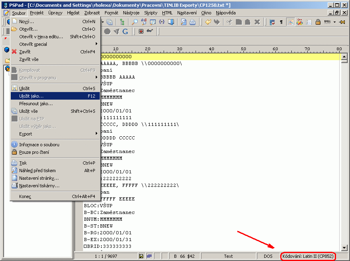Screen dimensions: 350x261
Task: Click the macro record button icon
Action: pyautogui.click(x=141, y=31)
